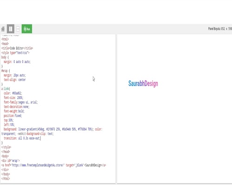Screen dimensions: 232x185
Task: Switch to the stacked panel layout icon
Action: (18, 29)
